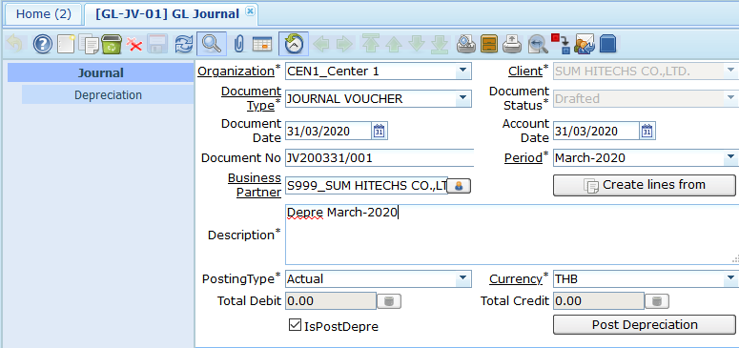Open attachments with the paperclip icon

239,44
